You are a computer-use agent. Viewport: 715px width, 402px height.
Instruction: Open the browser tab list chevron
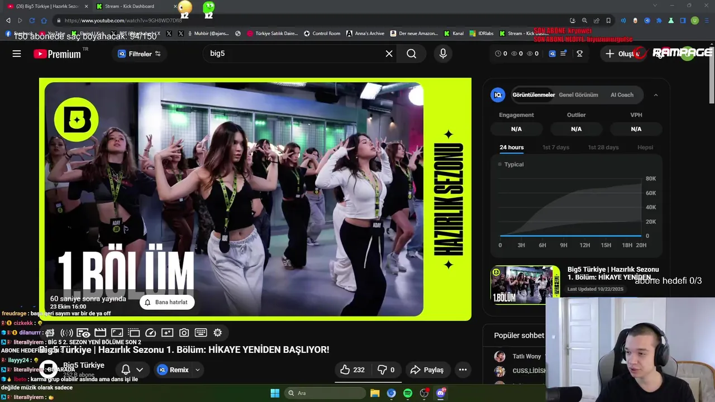pos(655,6)
